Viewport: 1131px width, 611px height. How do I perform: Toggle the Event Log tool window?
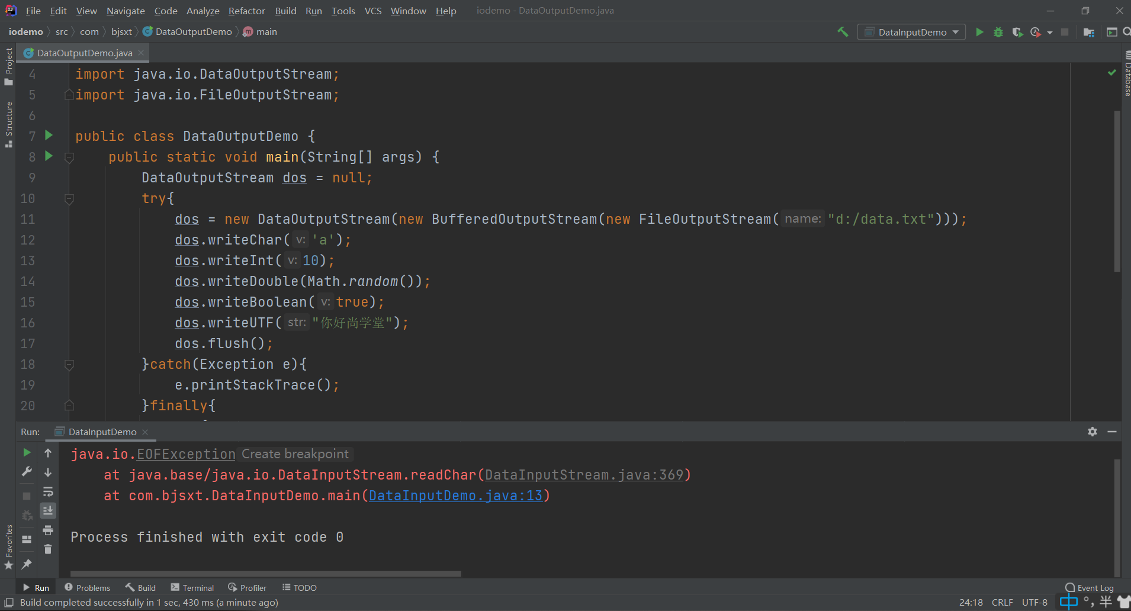[x=1090, y=588]
